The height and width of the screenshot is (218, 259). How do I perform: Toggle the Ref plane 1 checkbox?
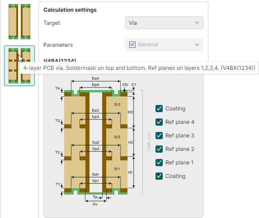[x=159, y=163]
